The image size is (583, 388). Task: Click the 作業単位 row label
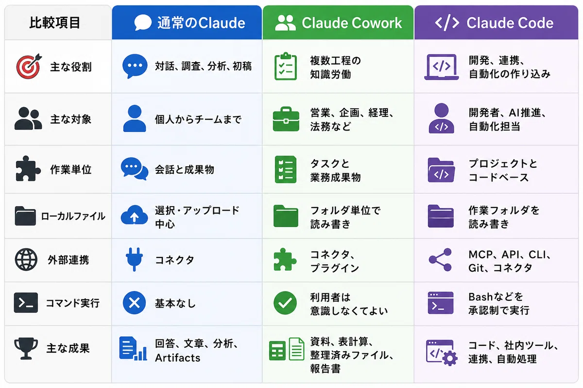click(71, 170)
